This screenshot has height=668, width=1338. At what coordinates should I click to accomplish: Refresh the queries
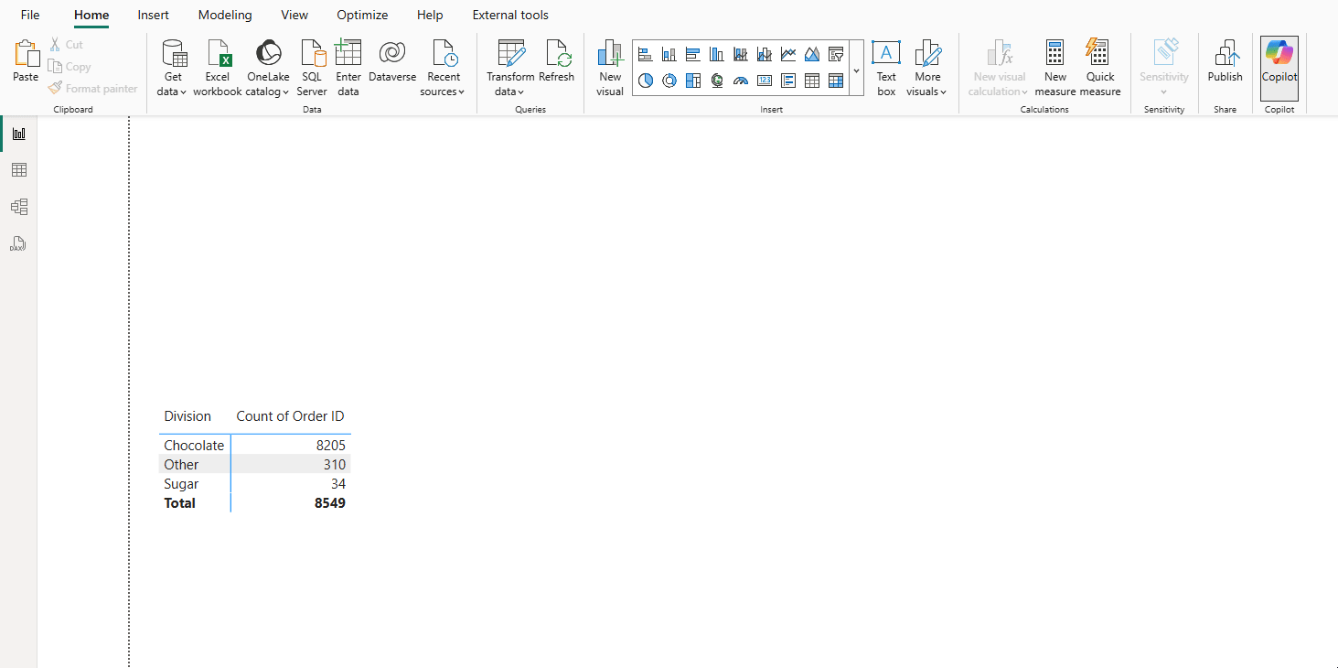click(556, 62)
